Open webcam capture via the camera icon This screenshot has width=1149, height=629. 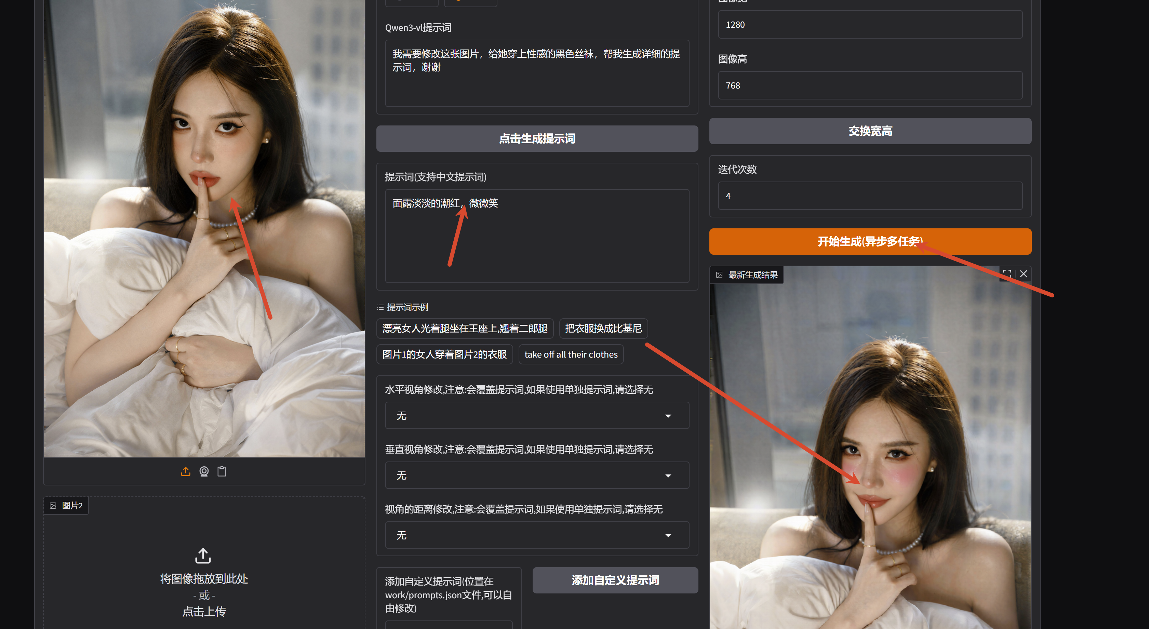[204, 471]
